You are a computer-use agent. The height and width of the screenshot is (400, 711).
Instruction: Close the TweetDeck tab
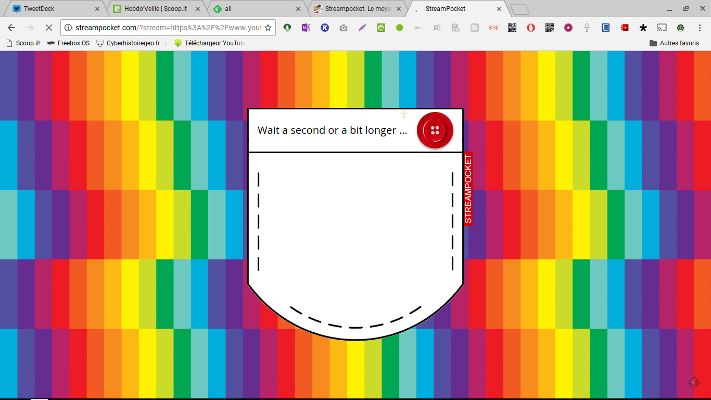point(97,9)
